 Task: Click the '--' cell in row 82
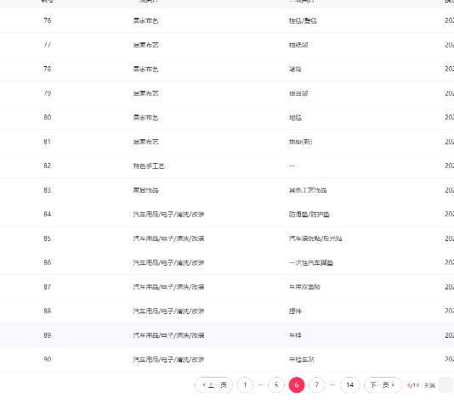tap(292, 166)
